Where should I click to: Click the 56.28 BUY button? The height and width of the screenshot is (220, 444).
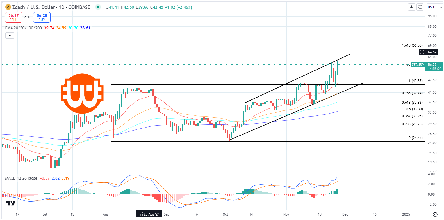pyautogui.click(x=42, y=17)
